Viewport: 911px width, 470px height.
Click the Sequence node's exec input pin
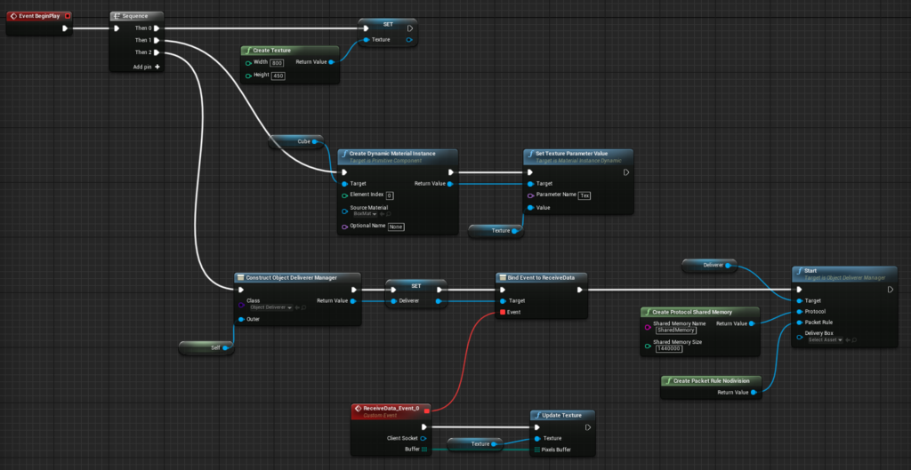tap(117, 28)
